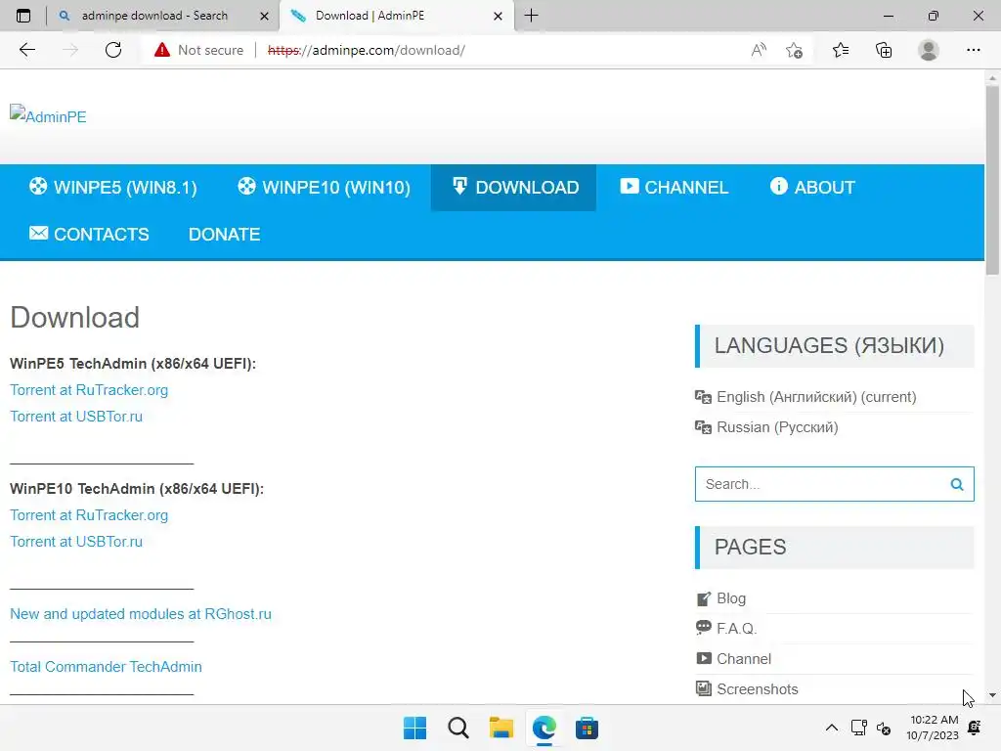
Task: Open tab actions menu icon
Action: (x=23, y=16)
